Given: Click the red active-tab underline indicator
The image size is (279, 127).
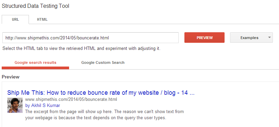Looking at the screenshot, I should [35, 68].
